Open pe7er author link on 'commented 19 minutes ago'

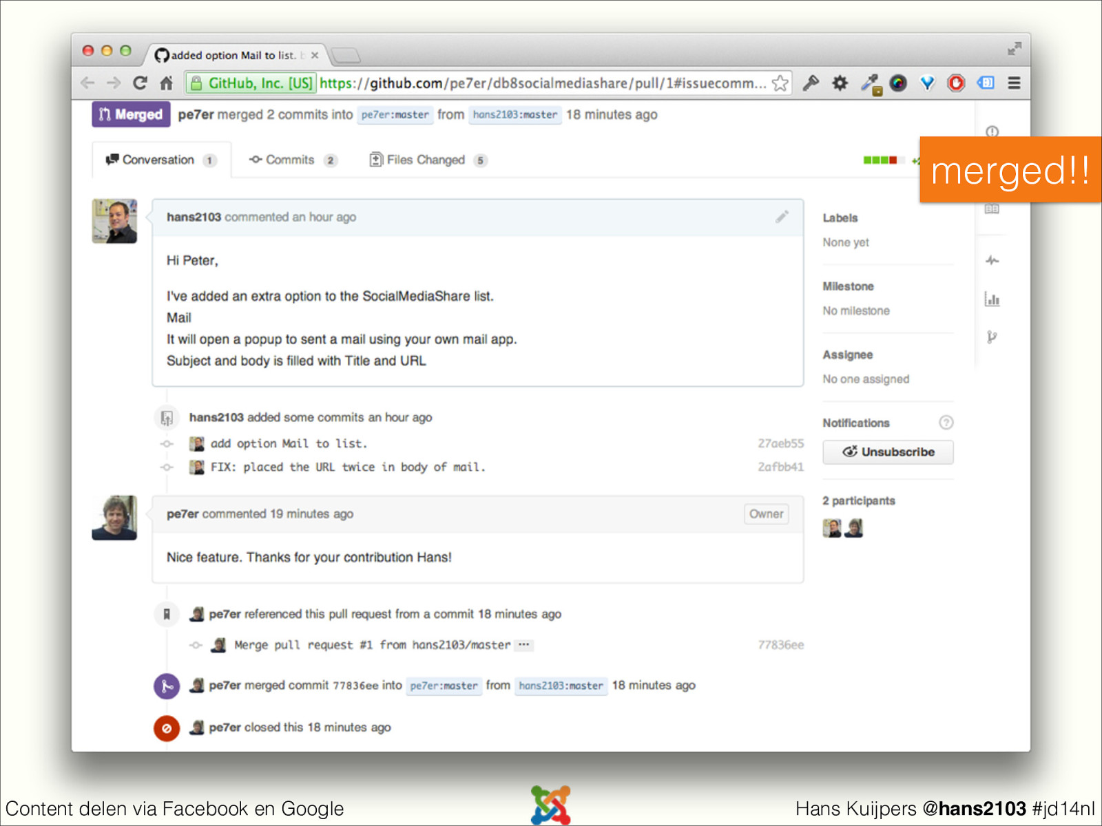pos(183,514)
